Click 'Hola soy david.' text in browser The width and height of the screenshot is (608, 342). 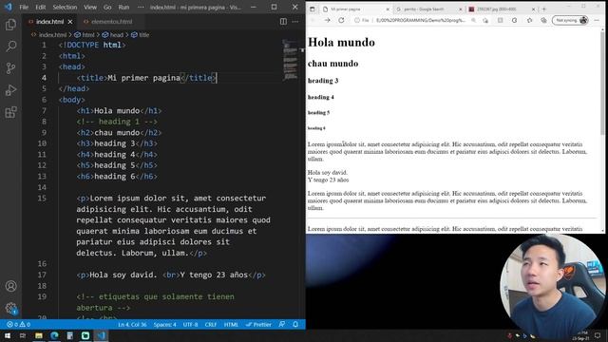[327, 172]
